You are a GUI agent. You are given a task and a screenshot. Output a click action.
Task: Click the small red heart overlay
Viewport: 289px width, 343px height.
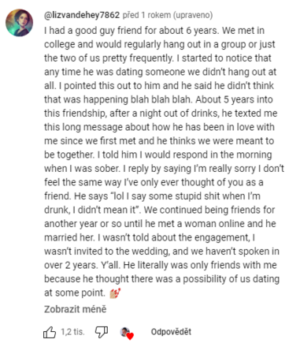pyautogui.click(x=130, y=336)
